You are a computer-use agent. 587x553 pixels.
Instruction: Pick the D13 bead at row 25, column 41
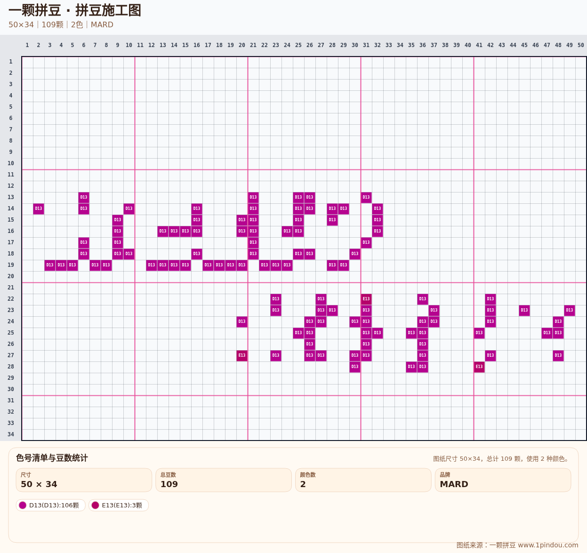479,333
